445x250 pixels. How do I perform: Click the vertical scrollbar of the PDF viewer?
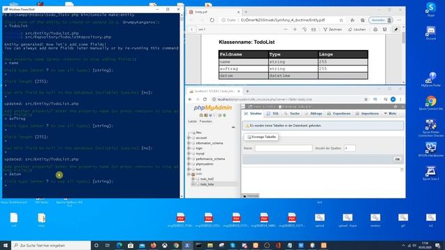coord(403,54)
